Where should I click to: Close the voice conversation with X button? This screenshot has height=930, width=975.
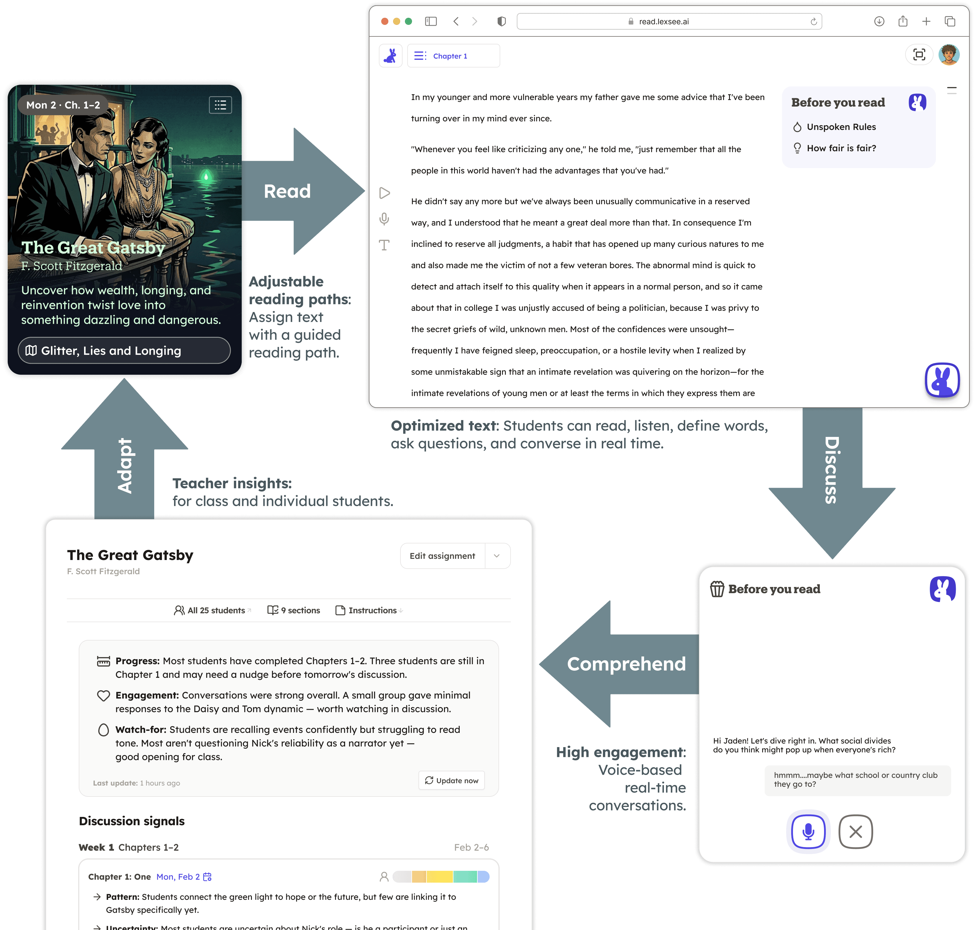click(855, 831)
